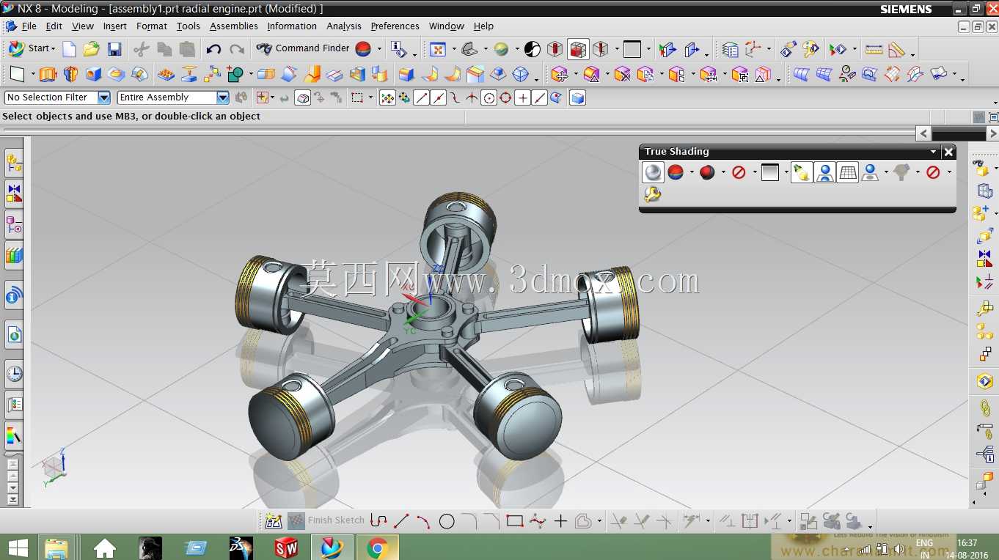Screen dimensions: 999x560
Task: Open File Explorer from the taskbar
Action: tap(56, 548)
